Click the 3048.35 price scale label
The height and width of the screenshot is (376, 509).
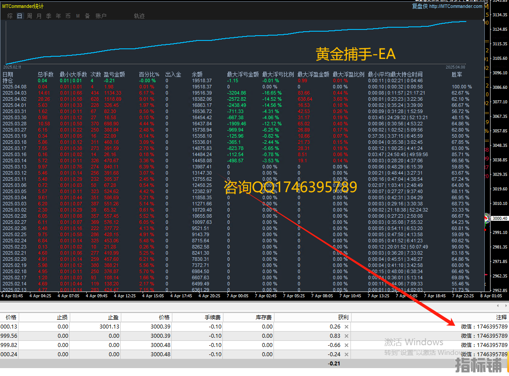500,146
